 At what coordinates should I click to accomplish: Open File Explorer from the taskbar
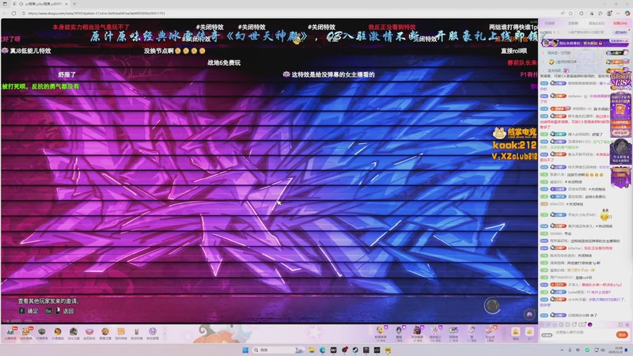point(312,350)
